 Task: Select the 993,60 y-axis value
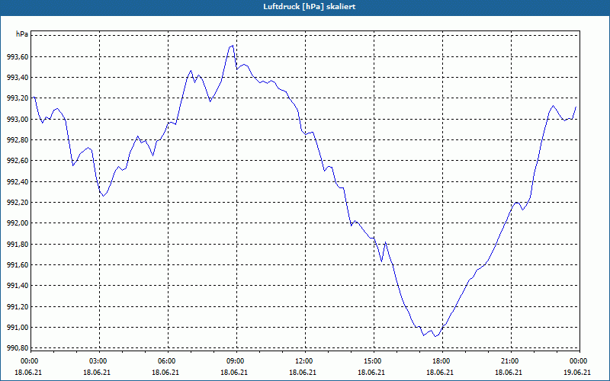(x=17, y=56)
